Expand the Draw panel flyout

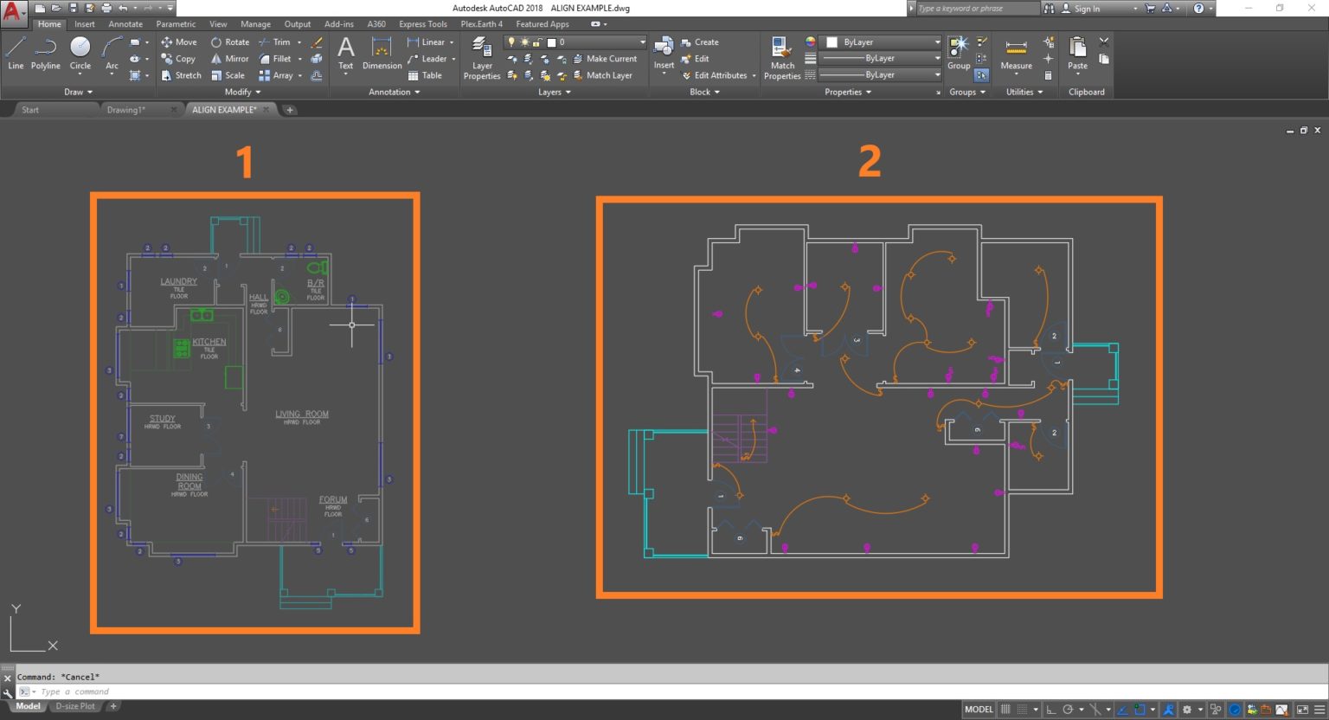pyautogui.click(x=78, y=92)
